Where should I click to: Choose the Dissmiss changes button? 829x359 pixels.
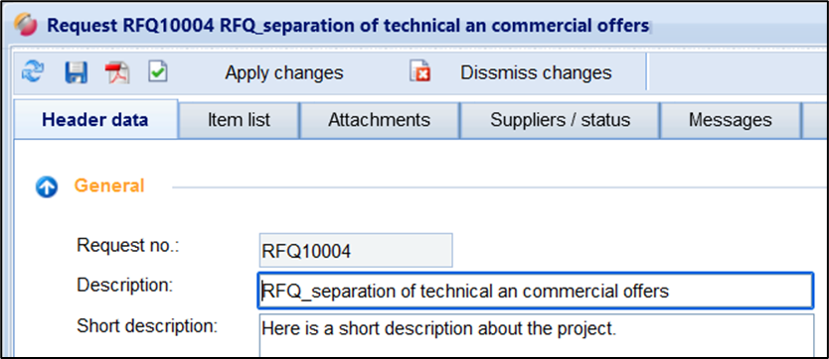536,72
